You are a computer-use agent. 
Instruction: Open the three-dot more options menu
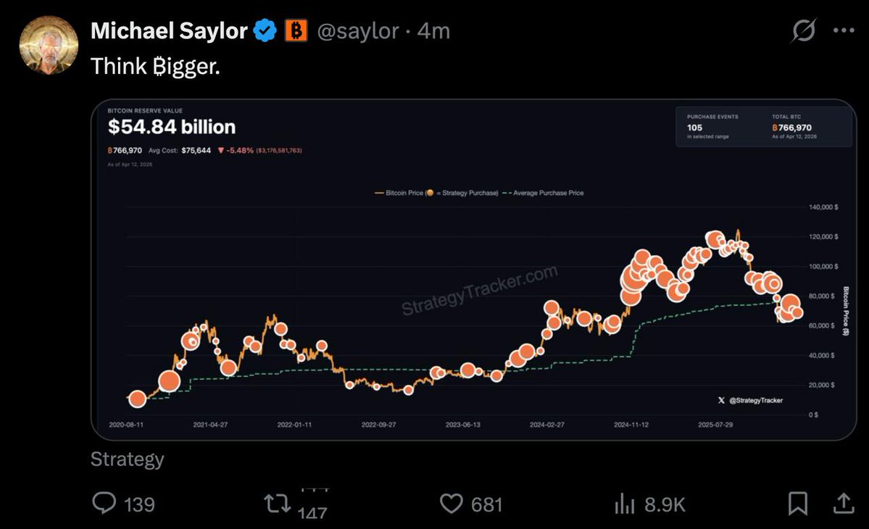pos(844,30)
